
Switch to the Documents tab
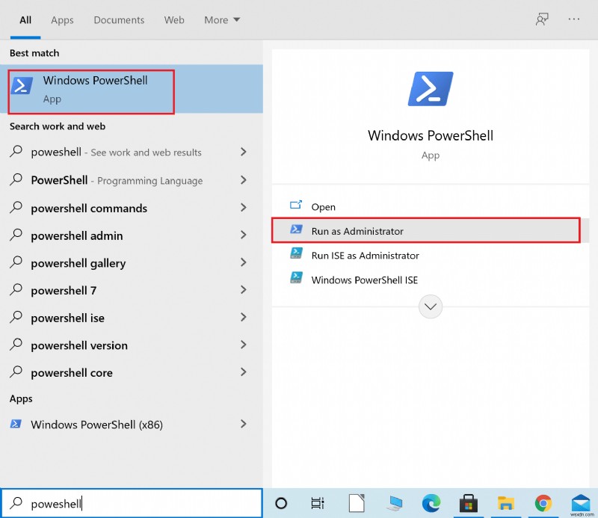click(119, 20)
